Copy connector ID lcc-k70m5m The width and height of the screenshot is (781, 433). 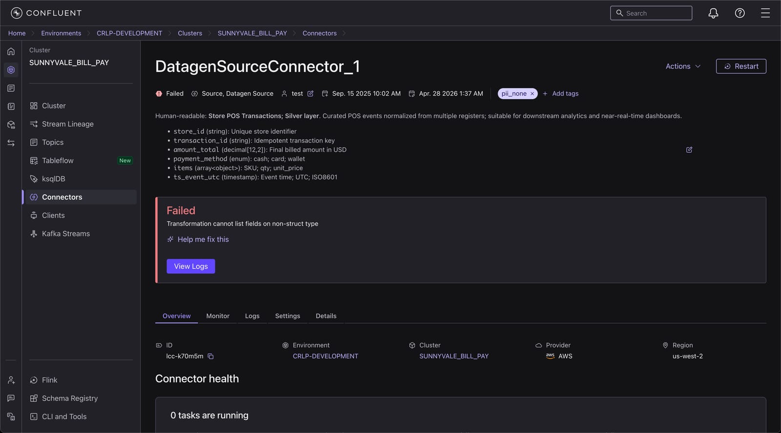pos(210,356)
